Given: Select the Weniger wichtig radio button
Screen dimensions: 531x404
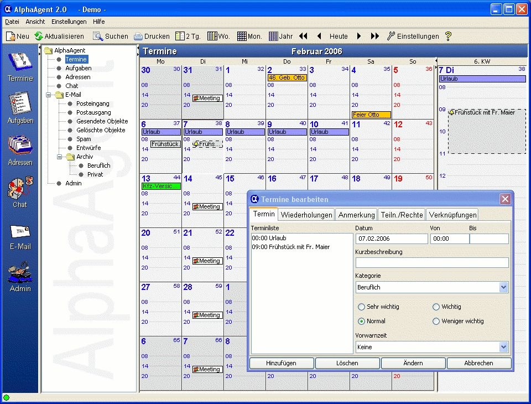Looking at the screenshot, I should [436, 321].
